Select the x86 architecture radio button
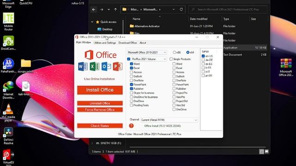 (x=174, y=52)
